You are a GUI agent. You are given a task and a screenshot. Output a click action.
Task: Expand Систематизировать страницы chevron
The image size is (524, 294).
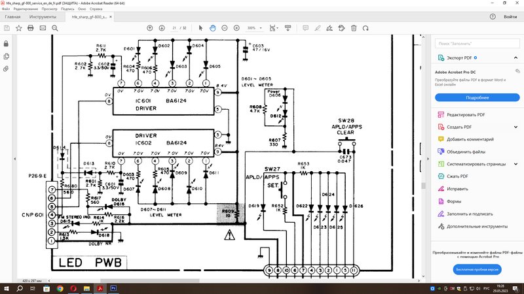[x=515, y=164]
